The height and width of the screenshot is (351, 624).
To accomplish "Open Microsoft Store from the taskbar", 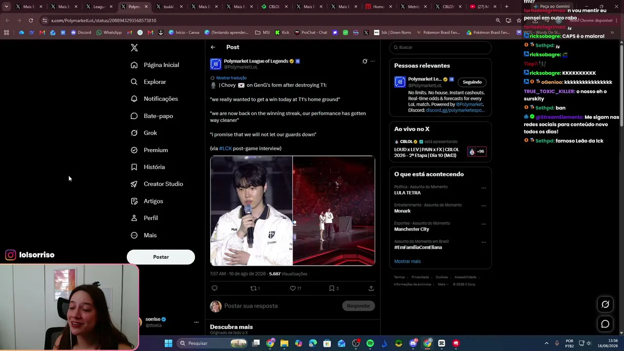I will coord(327,343).
